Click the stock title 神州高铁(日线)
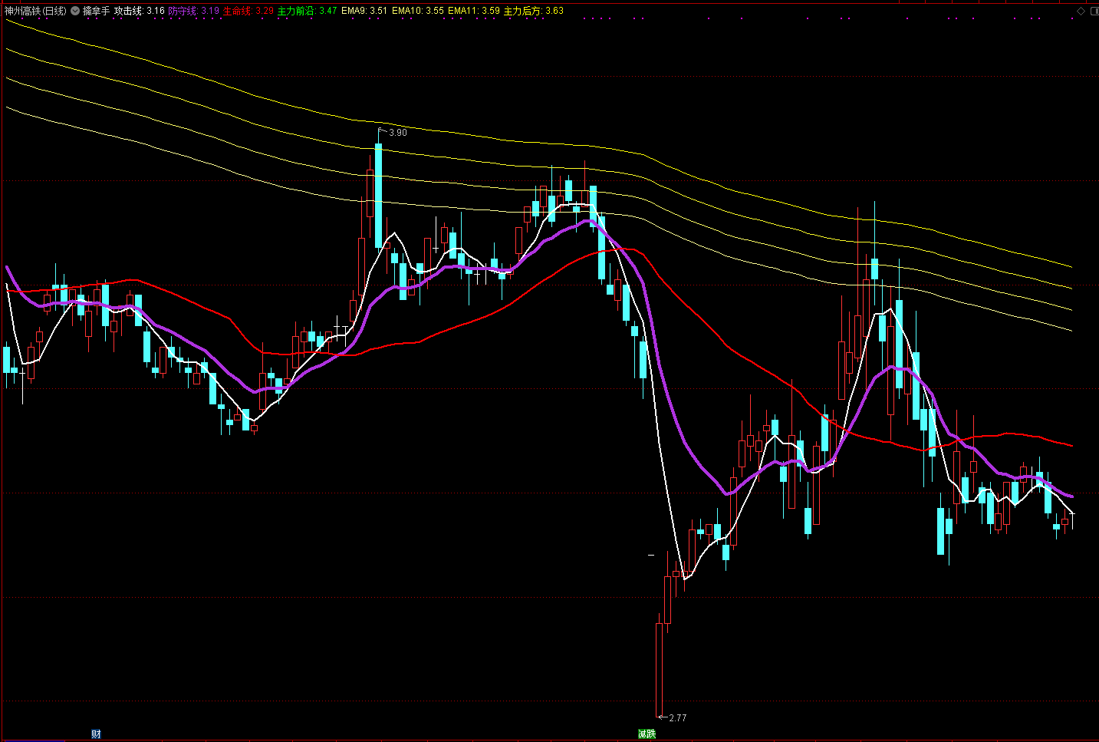The width and height of the screenshot is (1099, 742). pos(35,11)
